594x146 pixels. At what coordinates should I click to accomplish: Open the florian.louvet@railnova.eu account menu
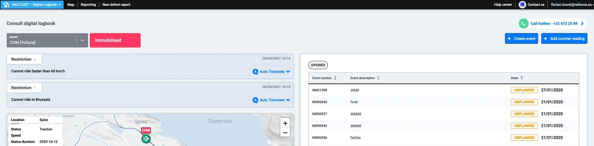click(x=572, y=5)
